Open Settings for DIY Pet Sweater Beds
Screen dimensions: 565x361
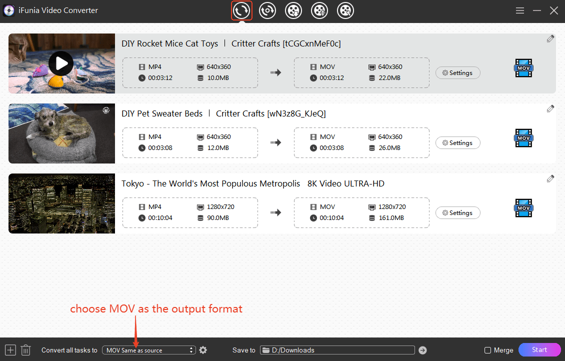[457, 143]
